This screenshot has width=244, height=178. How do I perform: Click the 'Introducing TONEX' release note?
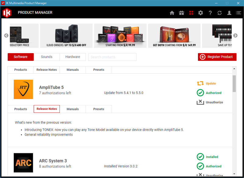point(104,130)
